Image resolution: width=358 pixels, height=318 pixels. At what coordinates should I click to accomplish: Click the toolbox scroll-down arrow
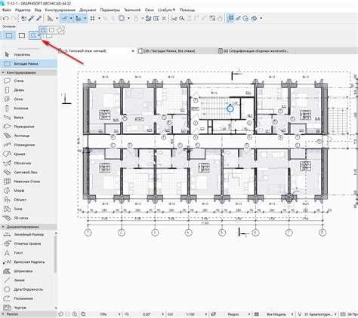coord(56,307)
